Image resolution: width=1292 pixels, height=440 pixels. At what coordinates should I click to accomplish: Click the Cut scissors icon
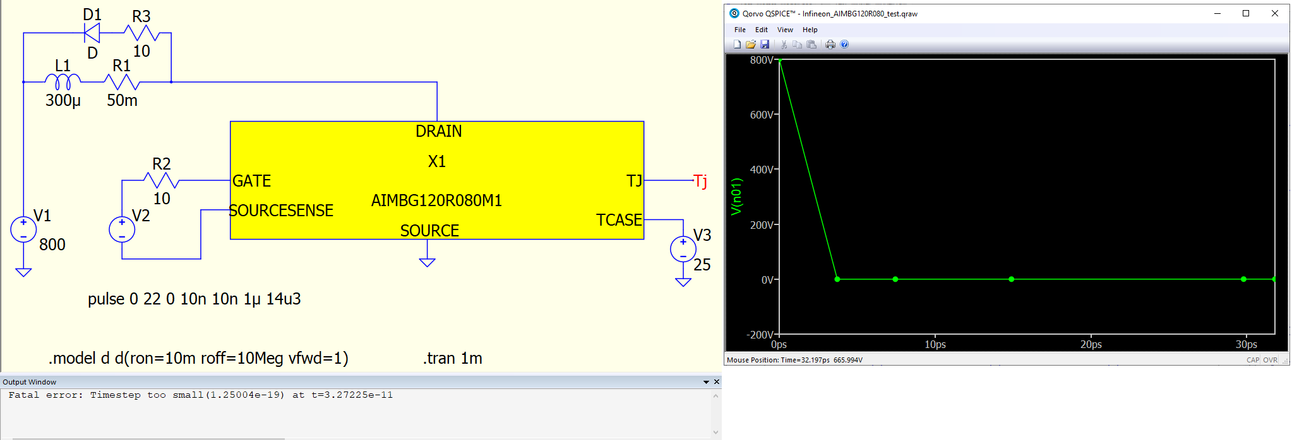(784, 44)
